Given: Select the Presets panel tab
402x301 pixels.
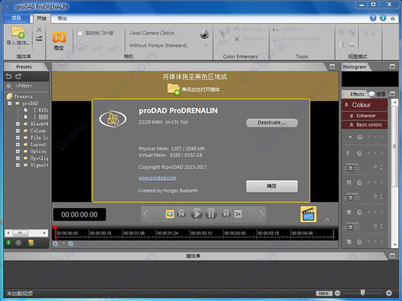Looking at the screenshot, I should coord(24,67).
